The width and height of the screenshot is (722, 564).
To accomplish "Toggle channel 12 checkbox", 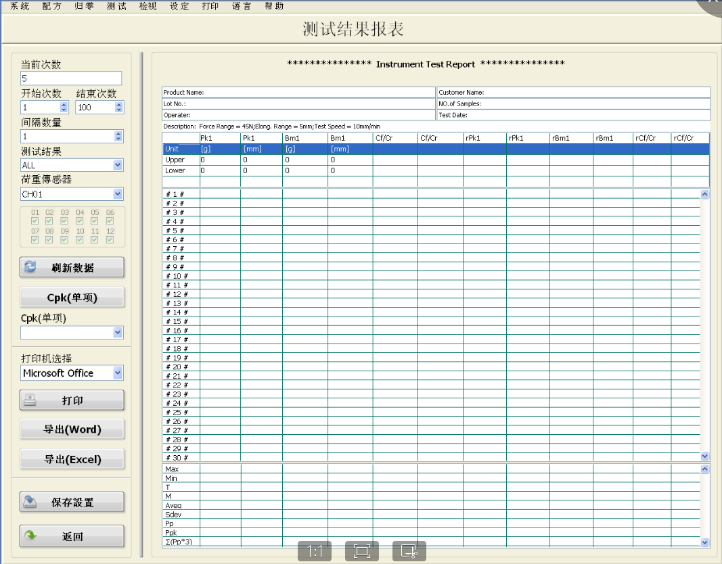I will point(110,239).
